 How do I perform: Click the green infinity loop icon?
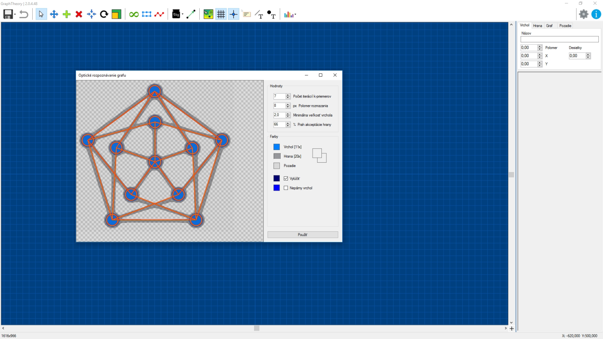point(134,14)
